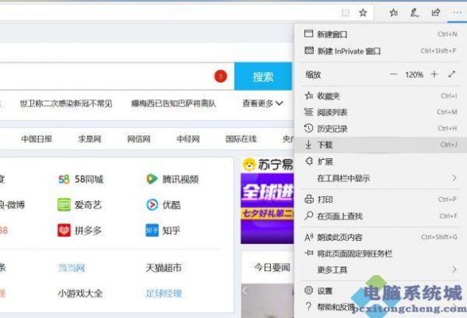467x318 pixels.
Task: Select 朗读此页内容
Action: pyautogui.click(x=380, y=237)
